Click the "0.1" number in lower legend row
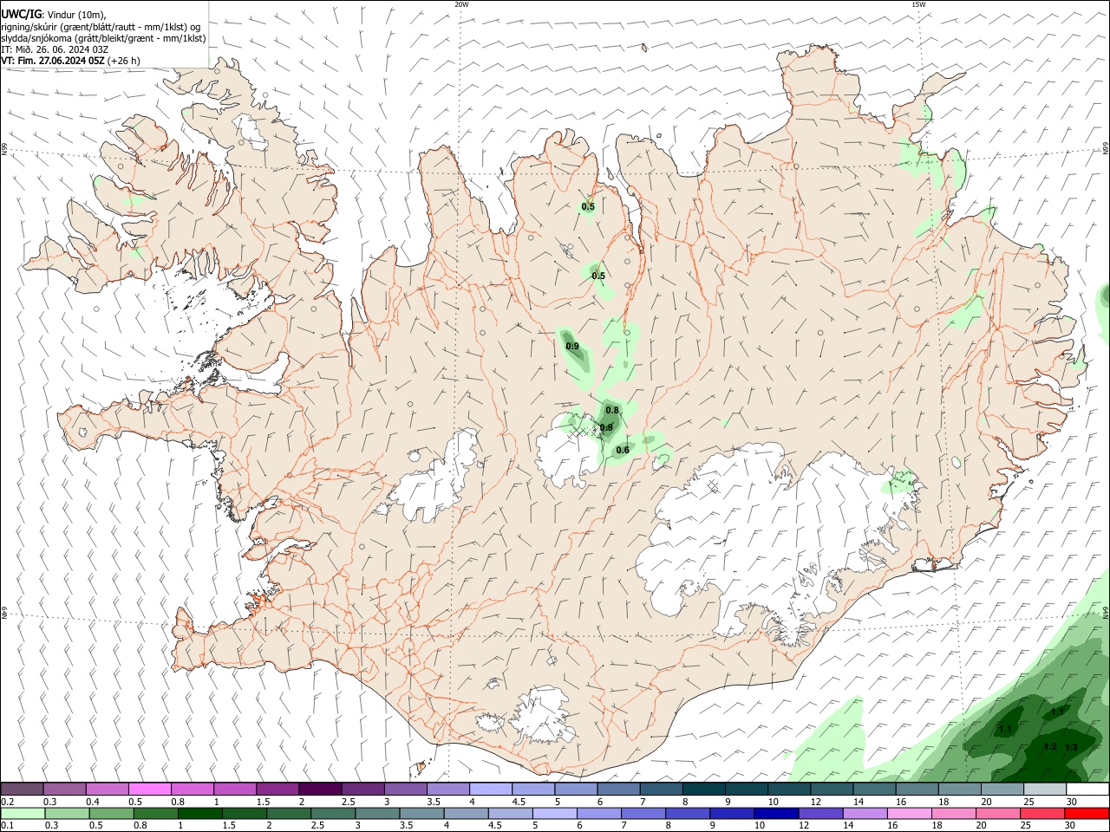 point(8,826)
